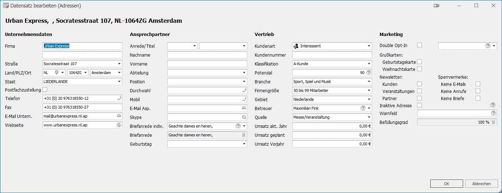The image size is (502, 193).
Task: Click the help icon in Warnfeld field
Action: (494, 113)
